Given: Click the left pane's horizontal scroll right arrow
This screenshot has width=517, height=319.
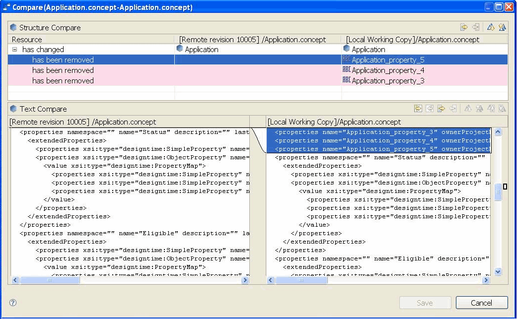Looking at the screenshot, I should [x=245, y=280].
